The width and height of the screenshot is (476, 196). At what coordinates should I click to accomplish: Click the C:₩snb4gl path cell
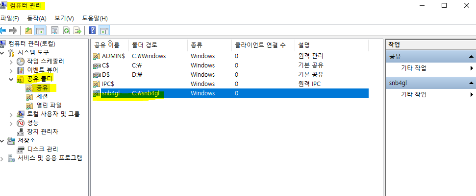coord(146,93)
